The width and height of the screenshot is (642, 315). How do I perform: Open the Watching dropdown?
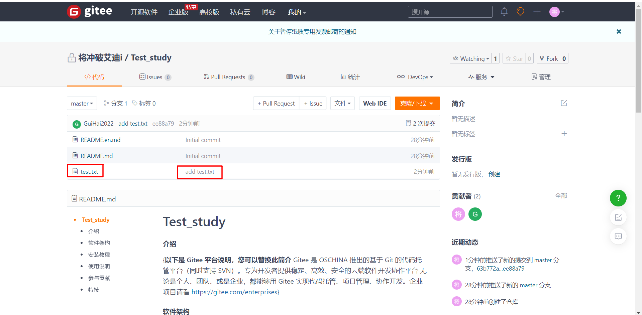(471, 58)
